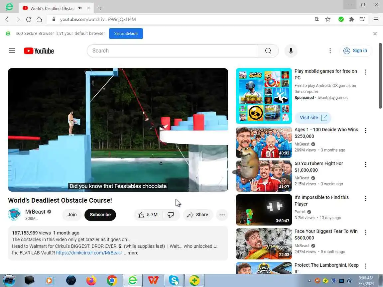Click the search magnifier button
Viewport: 383px width, 287px height.
click(x=268, y=51)
